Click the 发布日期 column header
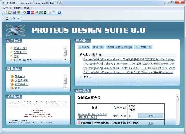The width and height of the screenshot is (186, 134). (120, 108)
